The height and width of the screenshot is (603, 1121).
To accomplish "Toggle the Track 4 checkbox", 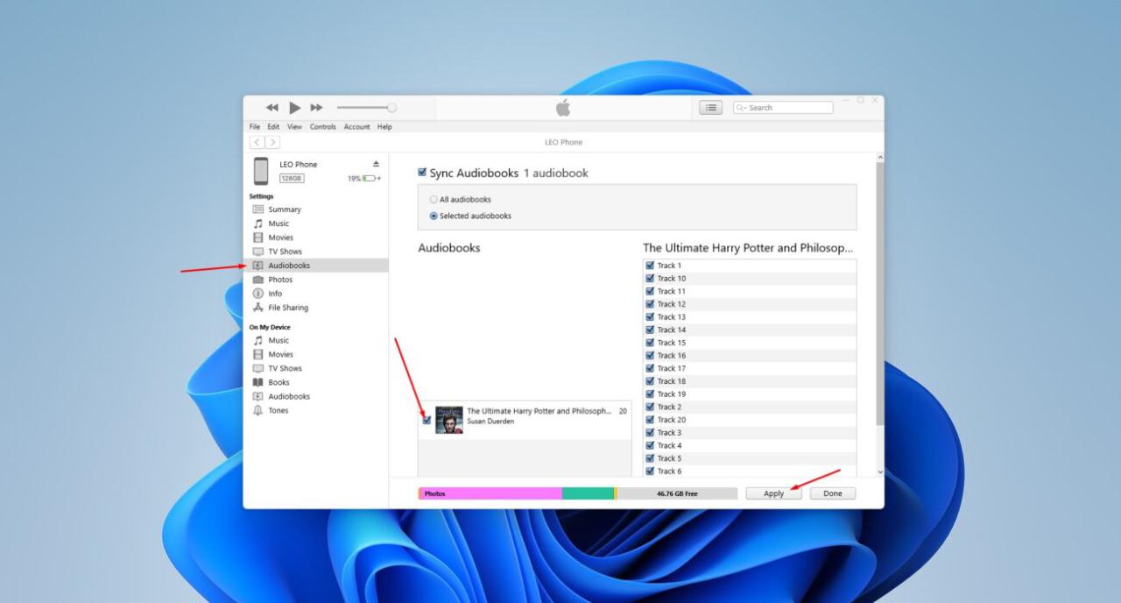I will click(x=650, y=445).
